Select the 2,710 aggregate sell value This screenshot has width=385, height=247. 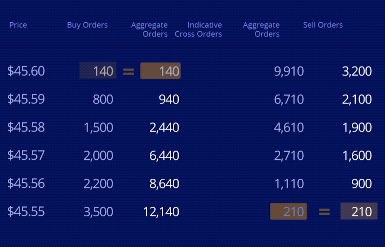pyautogui.click(x=289, y=155)
